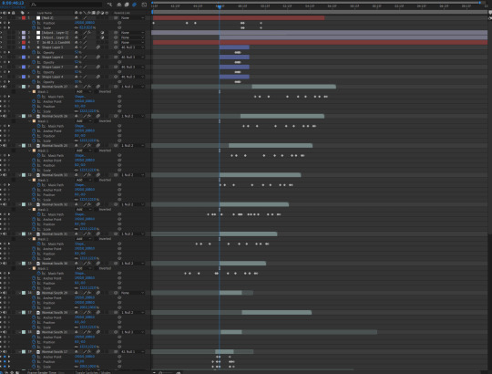
Task: Click the current time indicator playhead handle
Action: tap(220, 6)
